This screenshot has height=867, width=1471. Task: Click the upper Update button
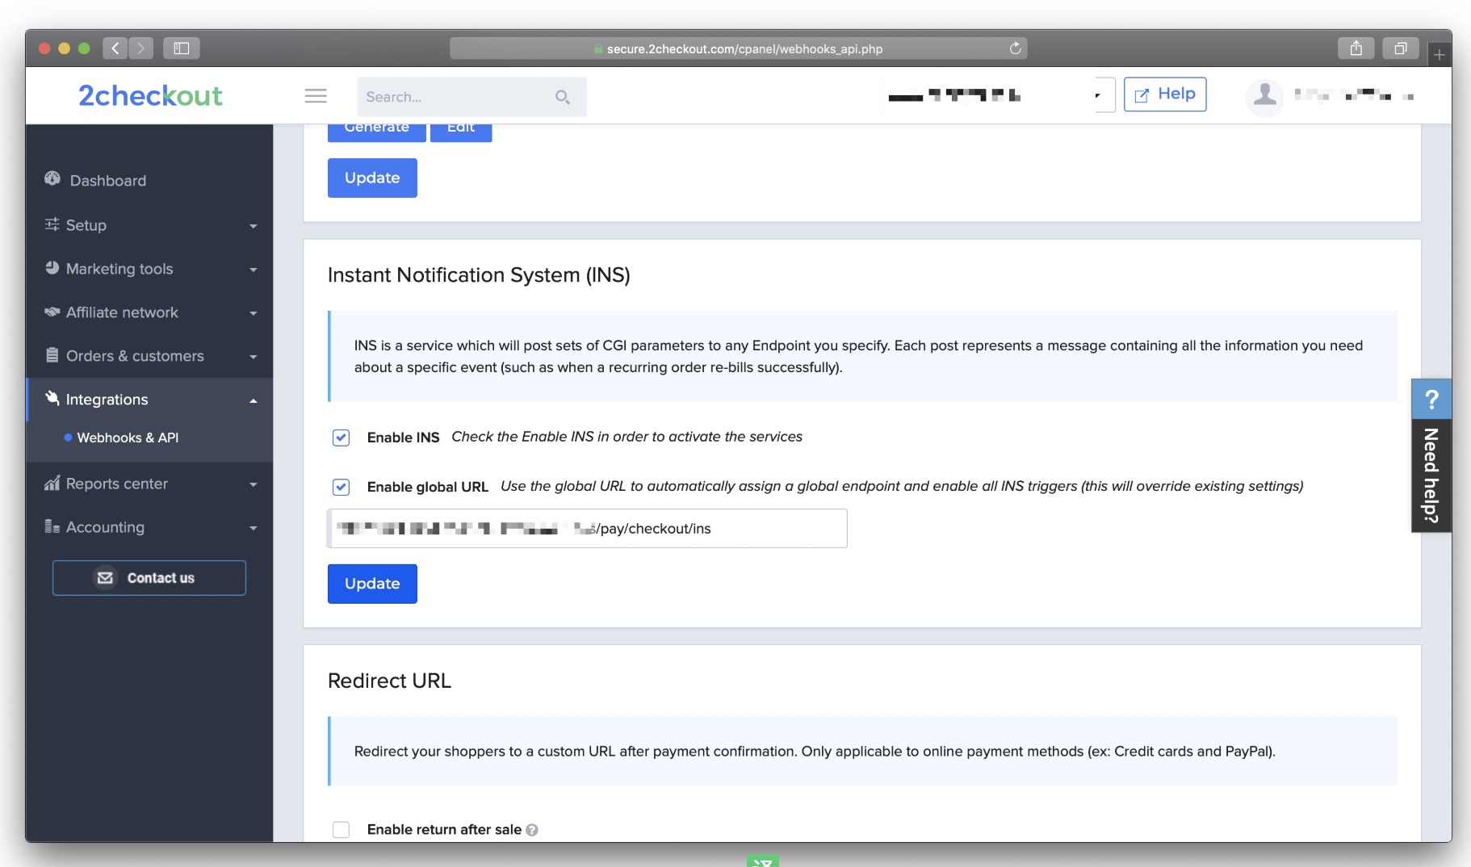372,178
